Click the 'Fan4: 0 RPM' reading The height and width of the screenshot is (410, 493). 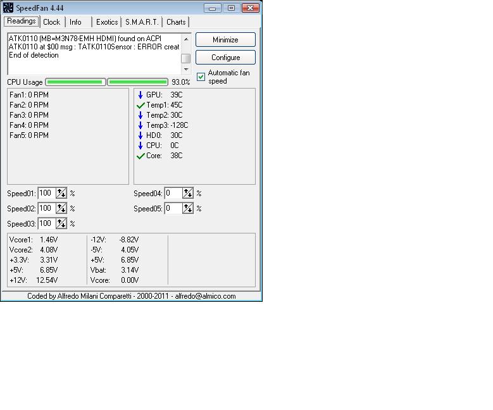[x=29, y=125]
